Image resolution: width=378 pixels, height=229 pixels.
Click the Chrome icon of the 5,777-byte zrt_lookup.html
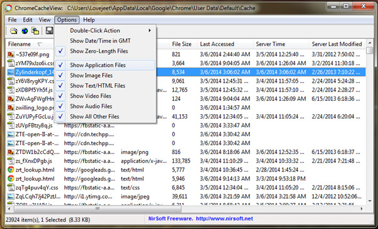[11, 170]
